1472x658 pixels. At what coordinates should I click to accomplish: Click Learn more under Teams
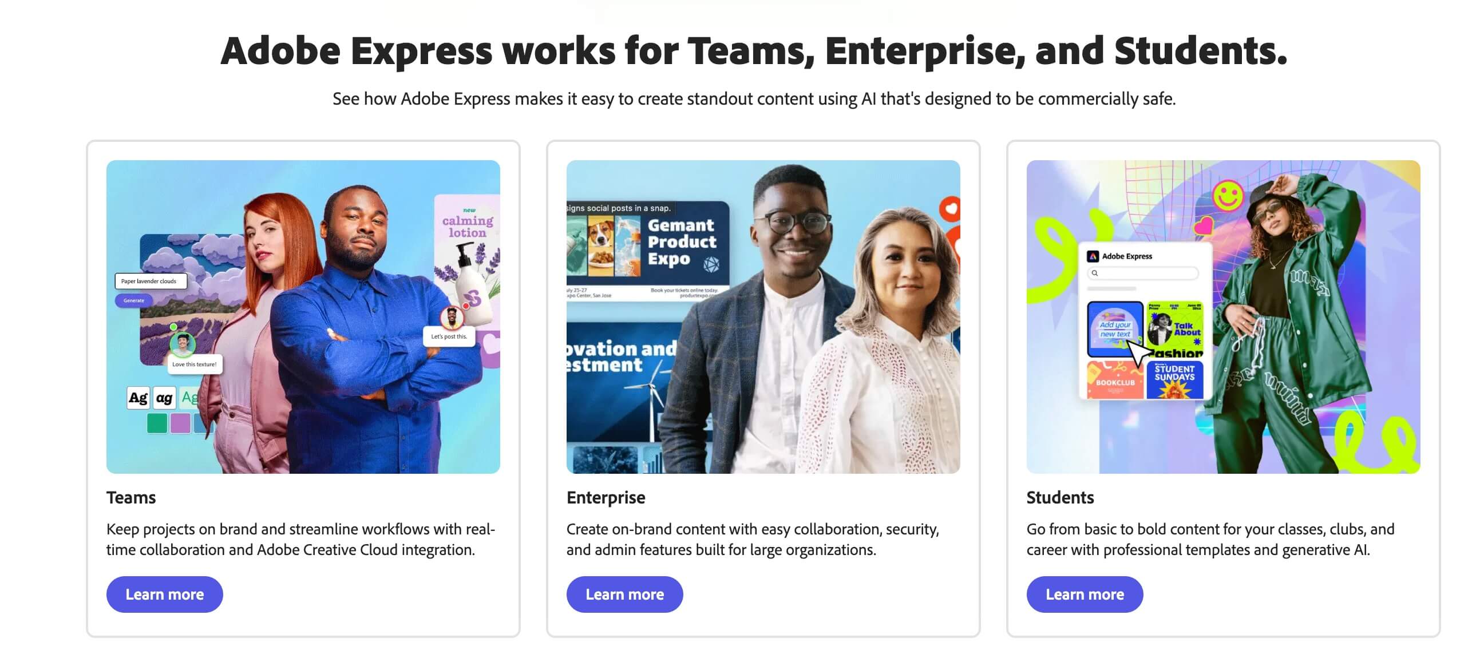(x=164, y=594)
